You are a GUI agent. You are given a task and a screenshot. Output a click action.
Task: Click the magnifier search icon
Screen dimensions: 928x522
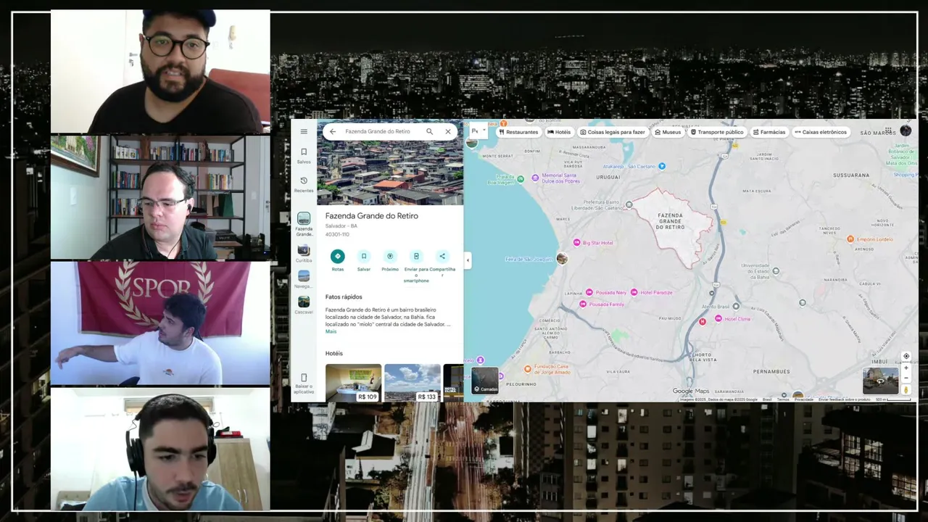tap(429, 131)
